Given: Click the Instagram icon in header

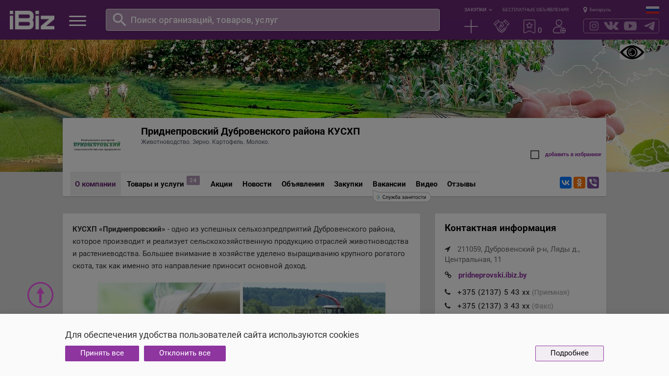Looking at the screenshot, I should coord(594,26).
